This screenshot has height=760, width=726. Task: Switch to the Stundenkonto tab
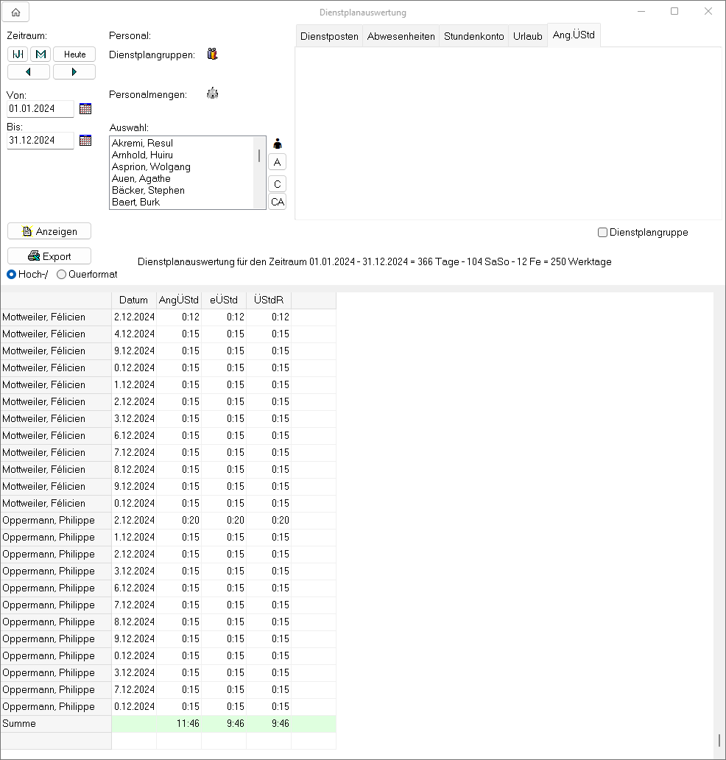pyautogui.click(x=473, y=36)
